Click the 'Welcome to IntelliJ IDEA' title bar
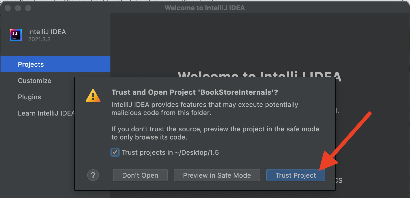The width and height of the screenshot is (410, 198). click(x=205, y=8)
